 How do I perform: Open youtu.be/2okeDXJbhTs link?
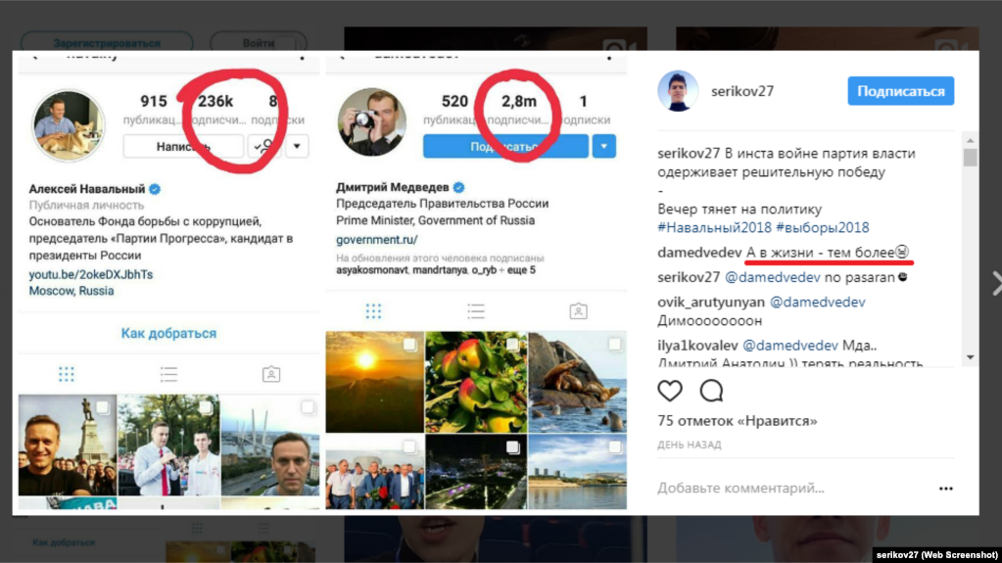click(91, 274)
